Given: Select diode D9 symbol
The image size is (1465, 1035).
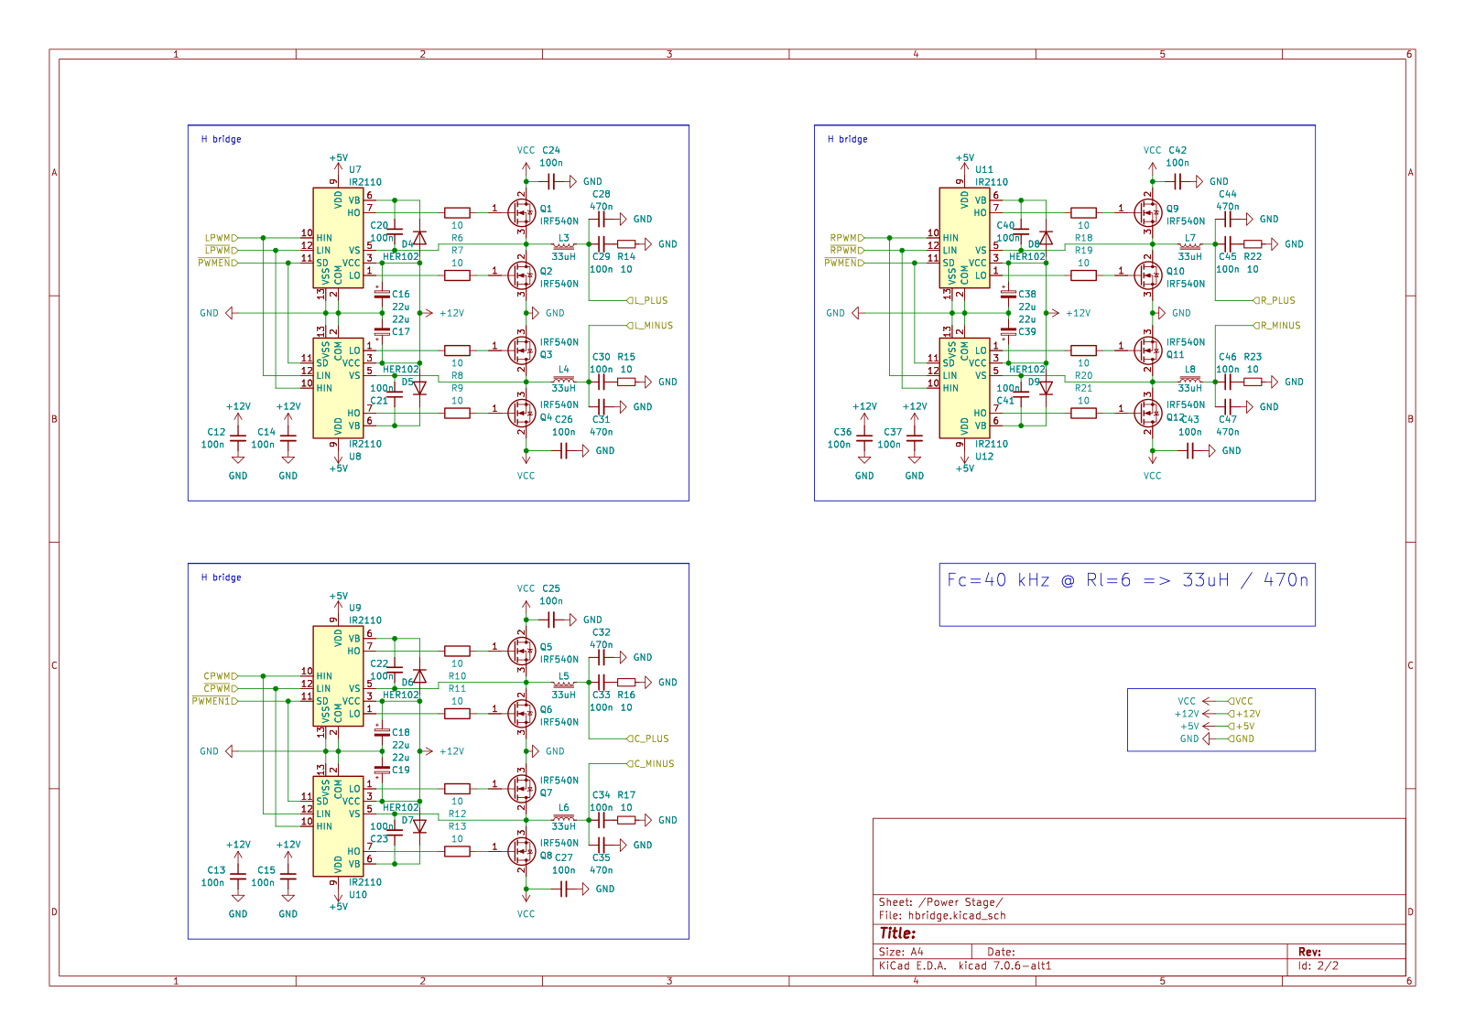Looking at the screenshot, I should click(x=1046, y=388).
